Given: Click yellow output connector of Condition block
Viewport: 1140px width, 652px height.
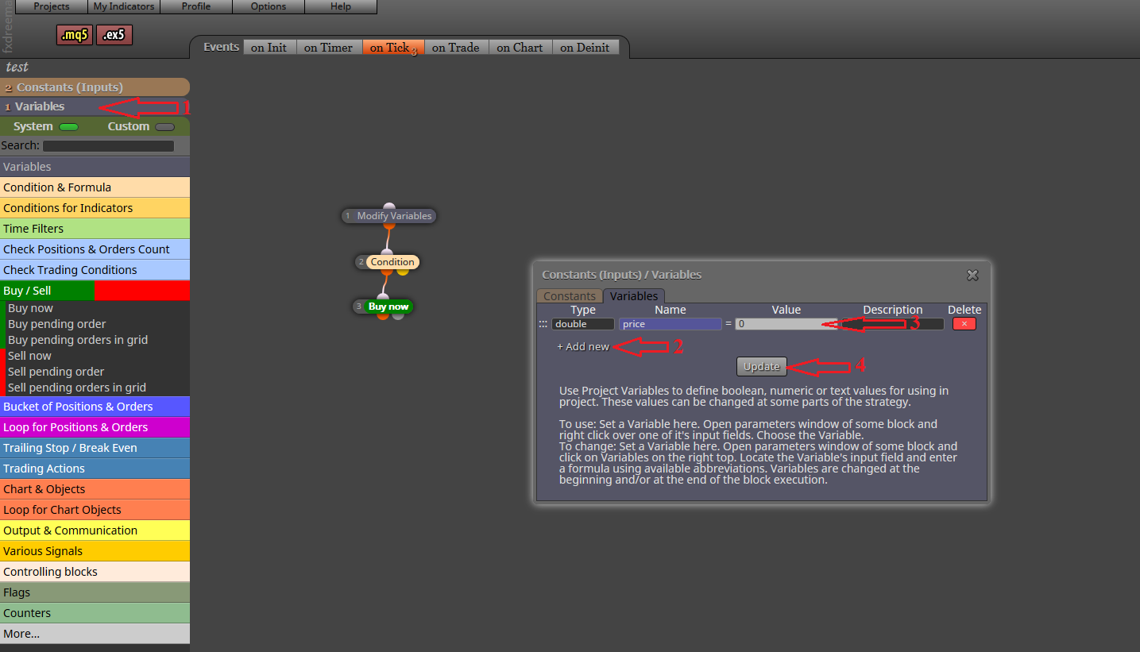Looking at the screenshot, I should tap(403, 272).
